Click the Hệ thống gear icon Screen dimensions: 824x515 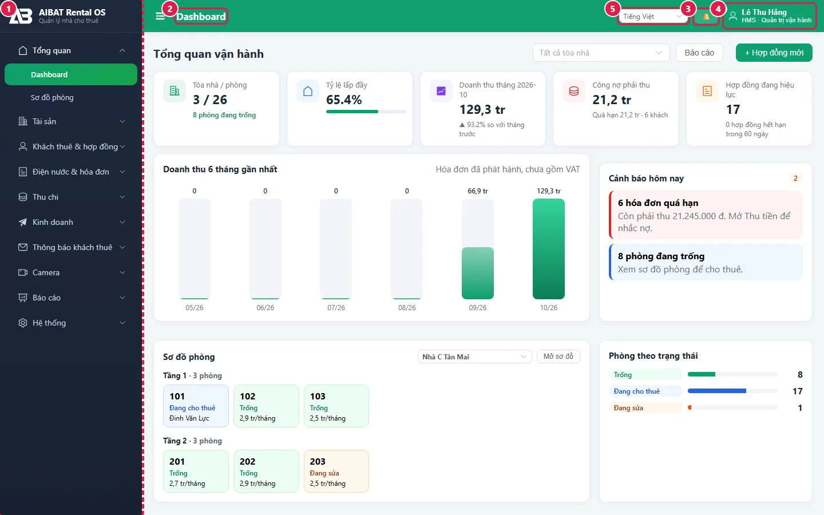pos(23,323)
